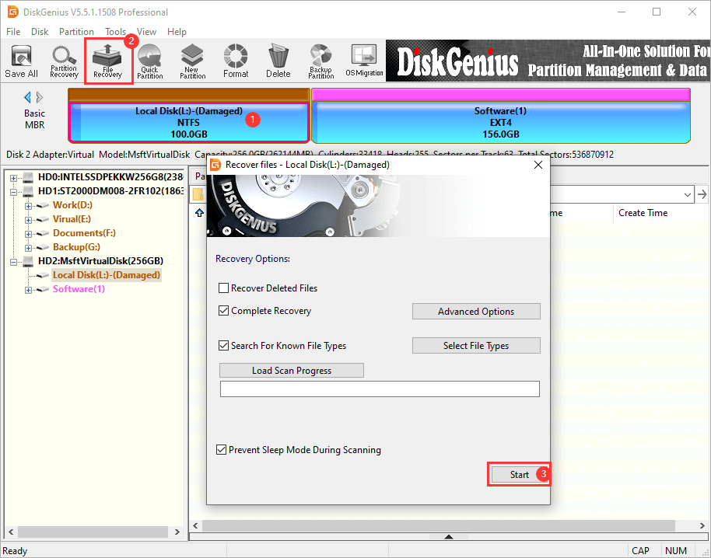Image resolution: width=711 pixels, height=558 pixels.
Task: Open the Tools menu
Action: click(115, 32)
